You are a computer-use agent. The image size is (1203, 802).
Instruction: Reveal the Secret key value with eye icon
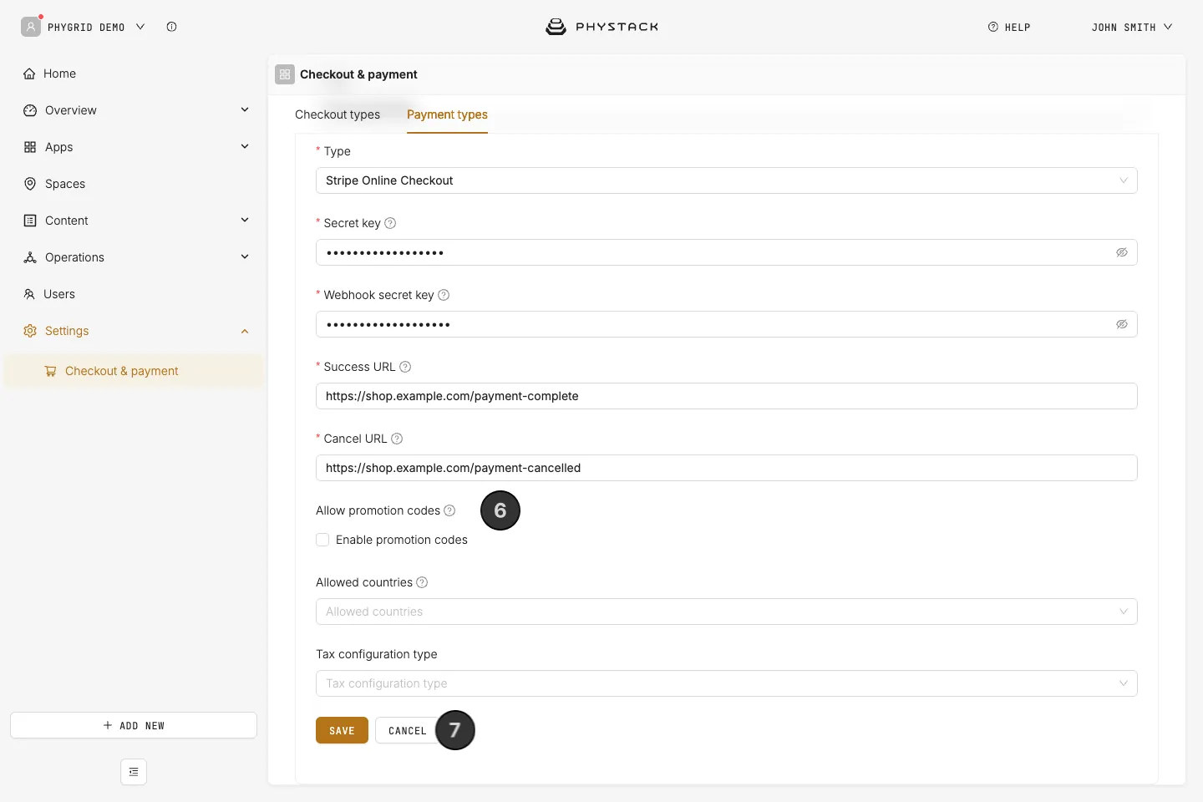click(1122, 252)
